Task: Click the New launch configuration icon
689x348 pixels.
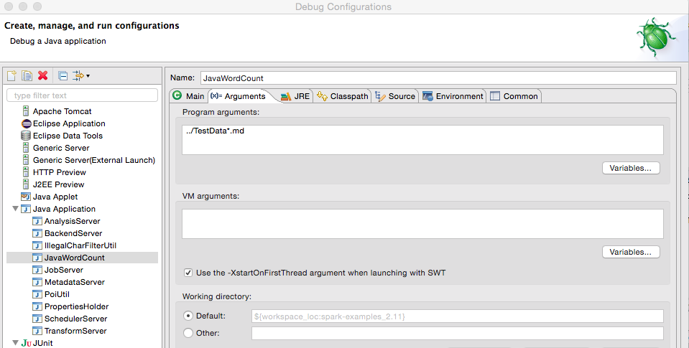Action: pyautogui.click(x=12, y=76)
